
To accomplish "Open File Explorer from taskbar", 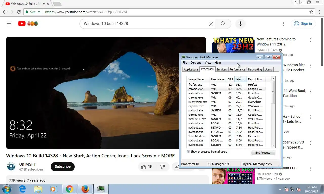I will pyautogui.click(x=38, y=189).
